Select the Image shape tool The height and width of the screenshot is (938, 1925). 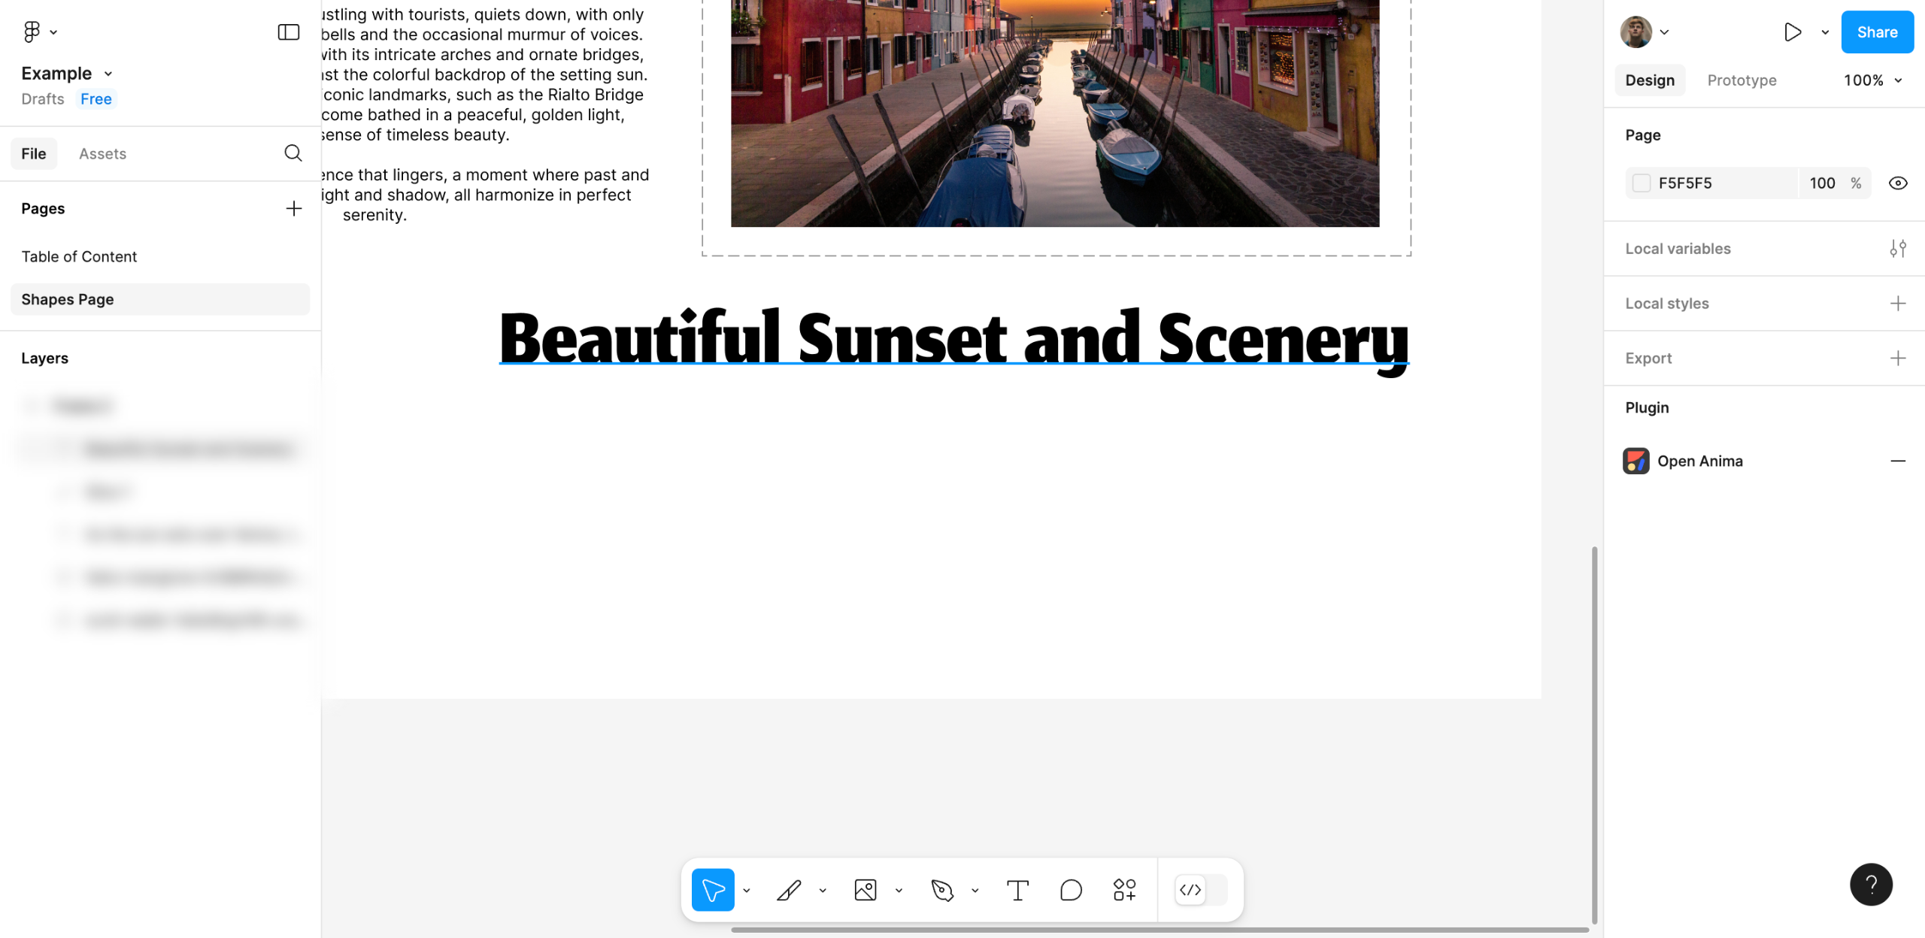865,890
